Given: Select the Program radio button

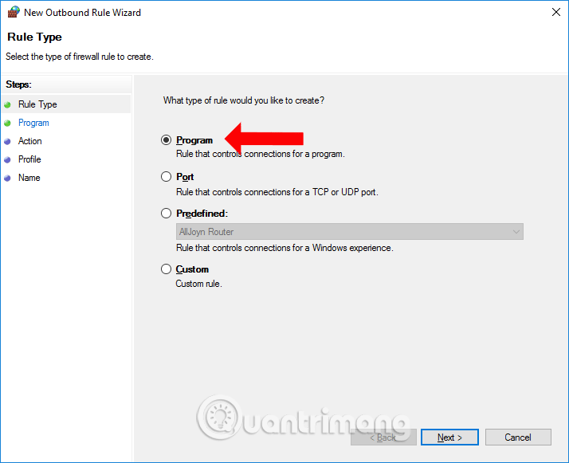Looking at the screenshot, I should 166,140.
